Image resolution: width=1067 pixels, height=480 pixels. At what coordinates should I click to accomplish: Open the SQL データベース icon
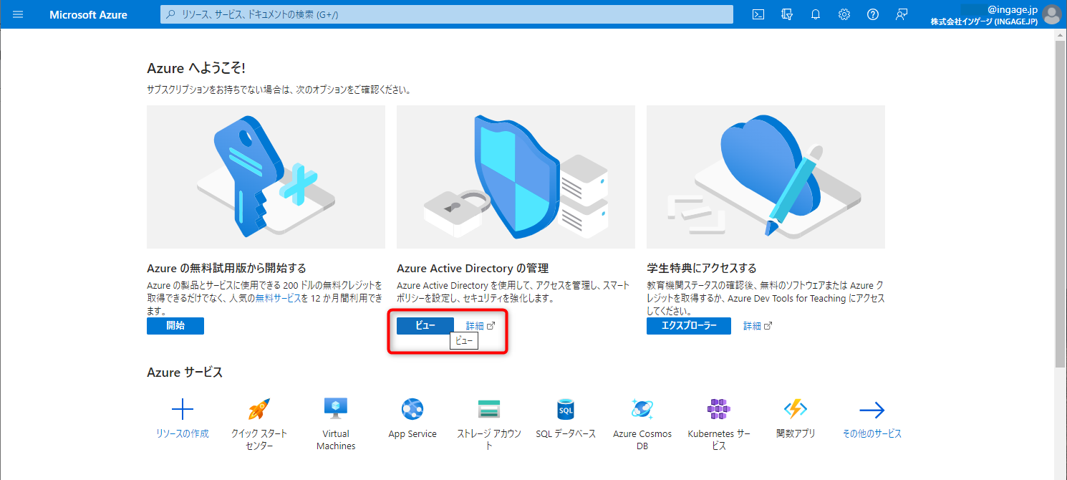click(566, 410)
